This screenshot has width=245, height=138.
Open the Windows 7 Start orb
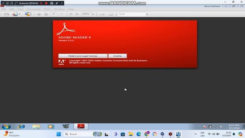coord(6,127)
